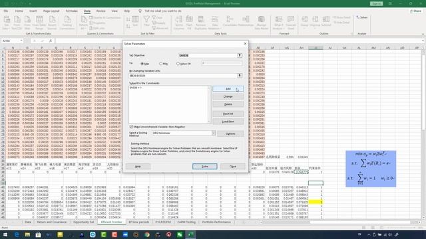Open Chrome from the taskbar
This screenshot has width=426, height=239.
pos(147,234)
